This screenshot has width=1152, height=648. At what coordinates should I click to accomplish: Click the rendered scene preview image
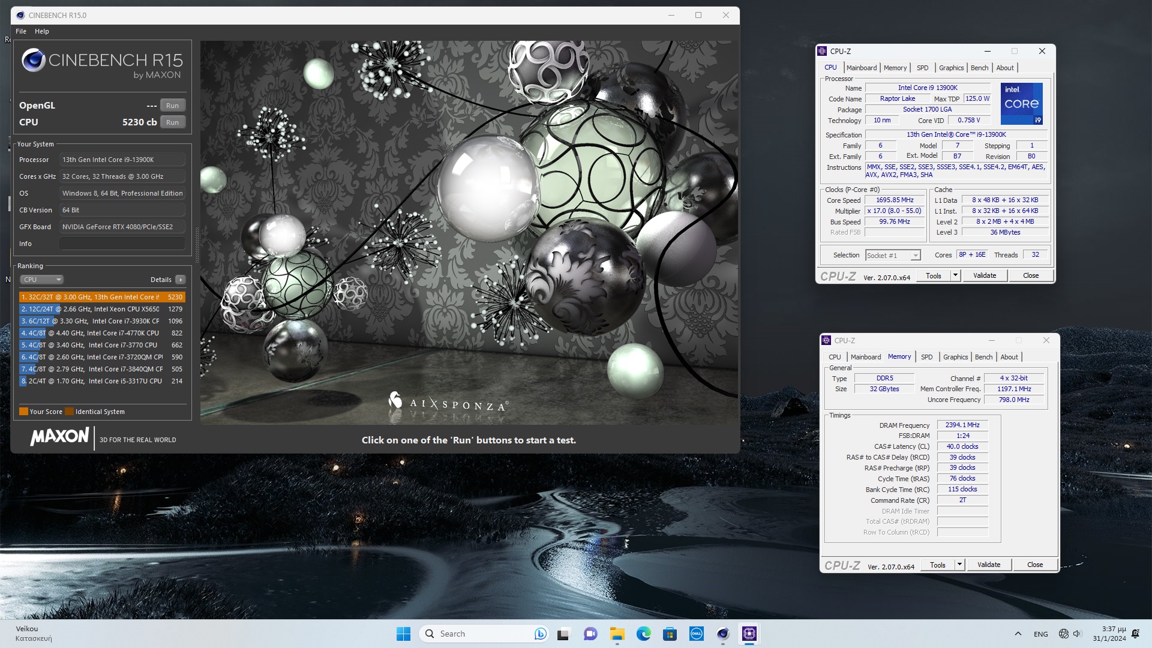468,233
